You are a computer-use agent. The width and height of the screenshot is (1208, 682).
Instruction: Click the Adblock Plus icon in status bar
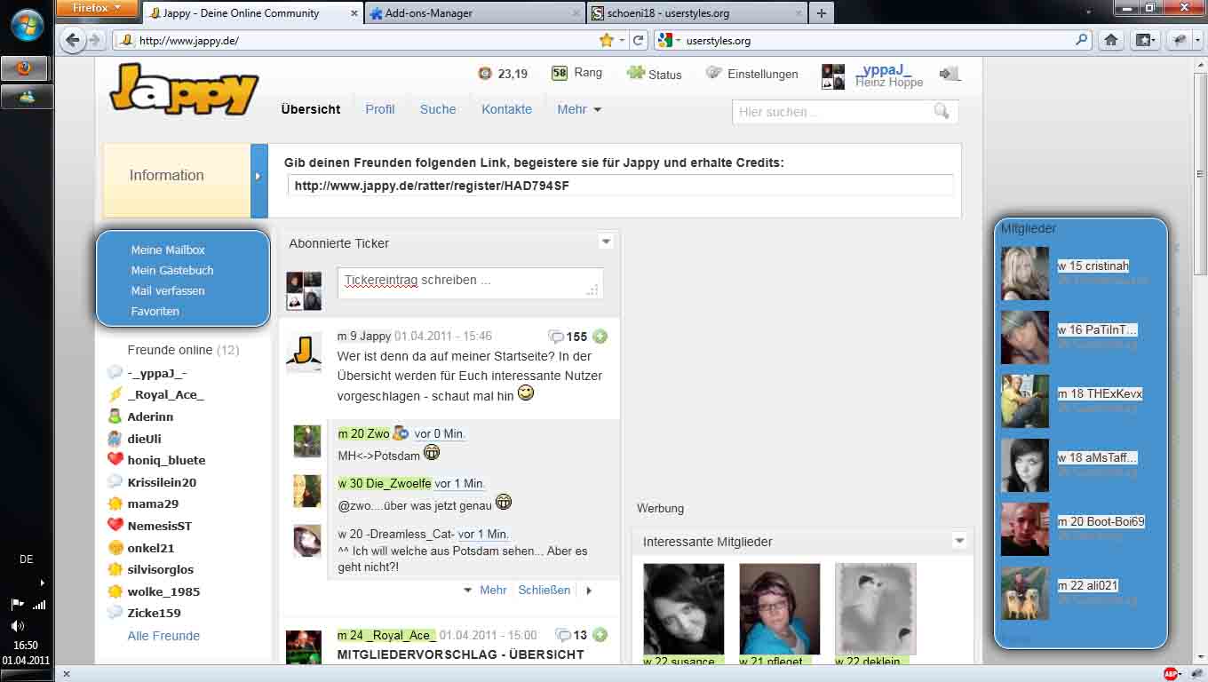coord(1171,674)
